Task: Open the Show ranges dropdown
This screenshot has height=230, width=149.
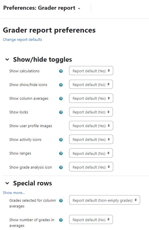Action: pyautogui.click(x=91, y=153)
